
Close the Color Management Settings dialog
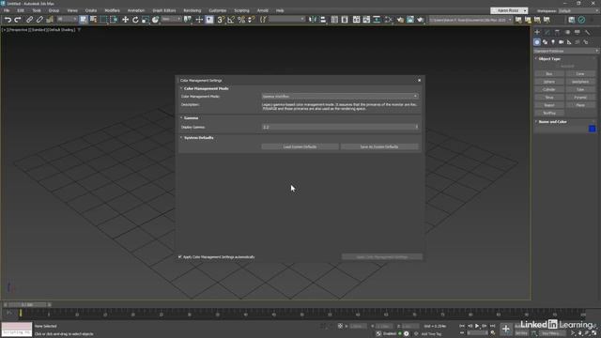[x=419, y=80]
